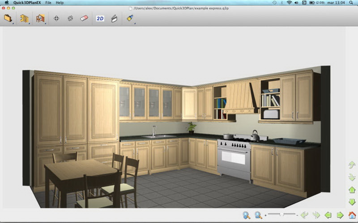The width and height of the screenshot is (358, 223).
Task: Pick the eraser tool
Action: [x=84, y=18]
